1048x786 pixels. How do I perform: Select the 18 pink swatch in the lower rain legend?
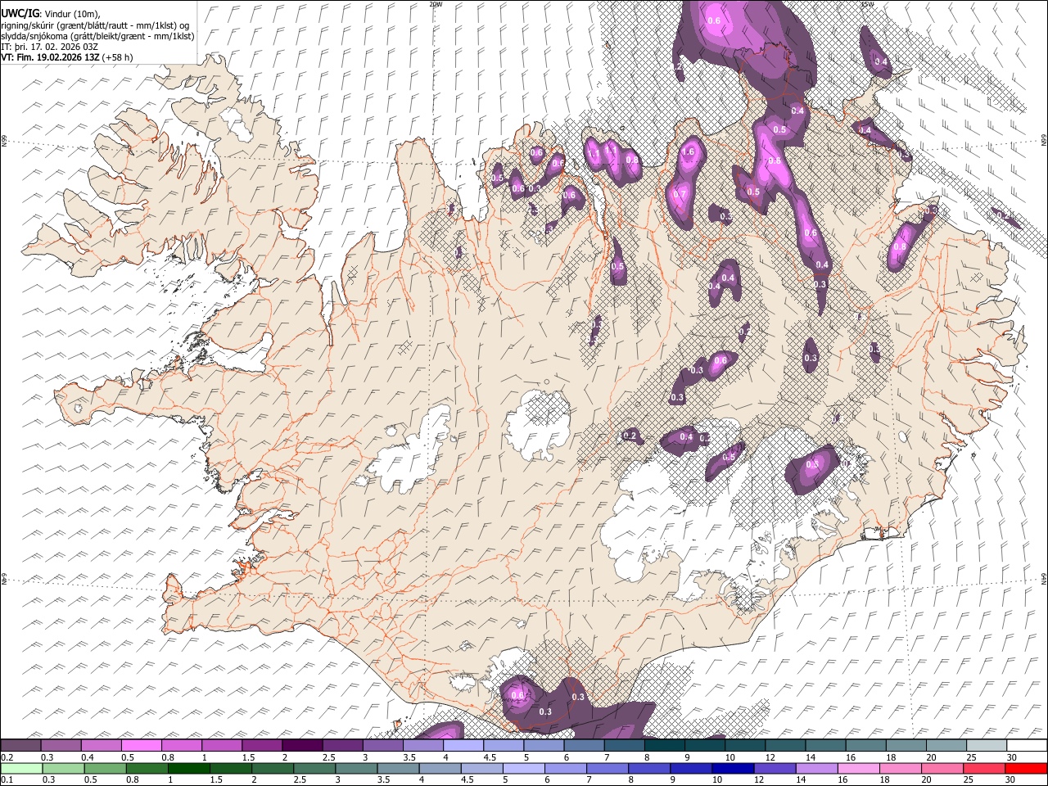tap(900, 768)
